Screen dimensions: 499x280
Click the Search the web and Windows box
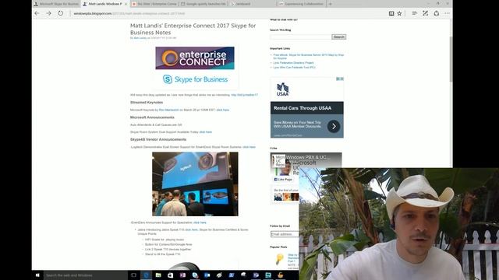click(85, 275)
